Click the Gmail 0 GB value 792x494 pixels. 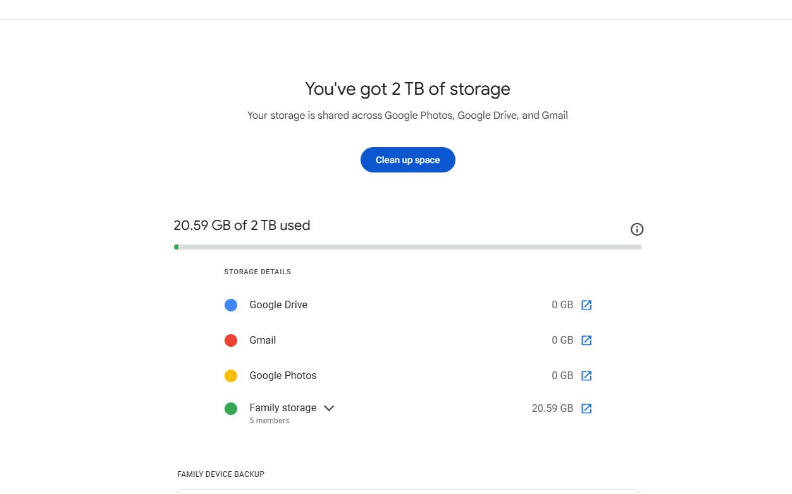click(x=562, y=340)
